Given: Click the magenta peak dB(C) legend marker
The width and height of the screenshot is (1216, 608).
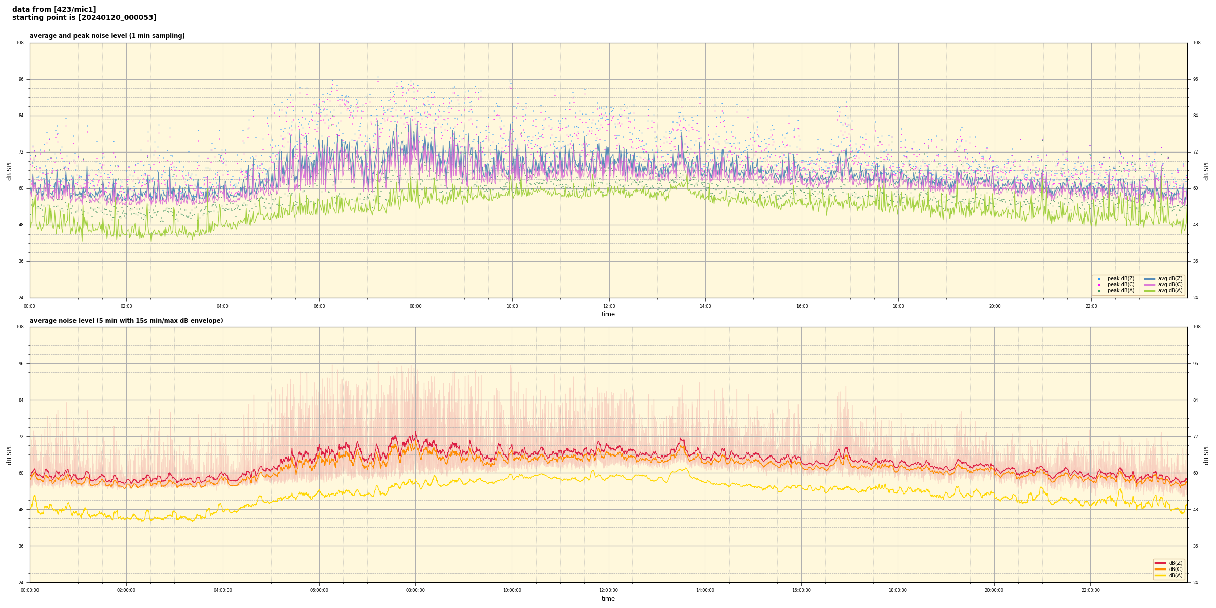Looking at the screenshot, I should tap(1099, 285).
